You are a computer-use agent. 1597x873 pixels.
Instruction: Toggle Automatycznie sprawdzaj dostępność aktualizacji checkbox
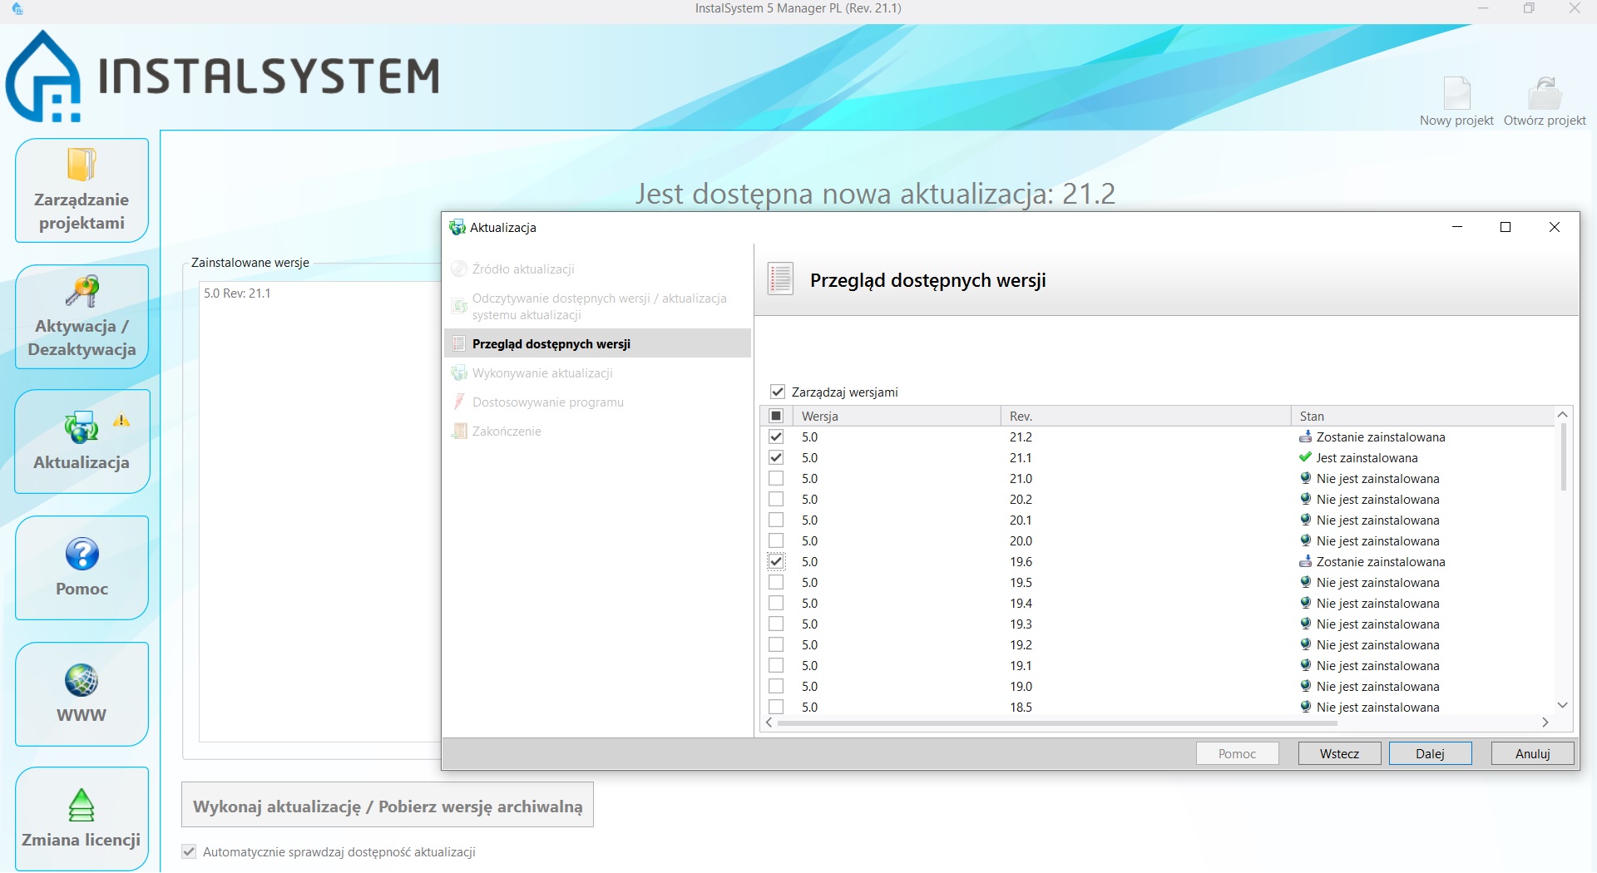189,851
